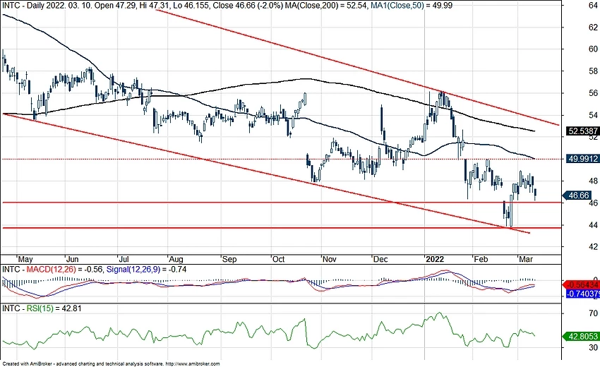Click the Jun label on time axis
The height and width of the screenshot is (367, 600).
[x=72, y=259]
